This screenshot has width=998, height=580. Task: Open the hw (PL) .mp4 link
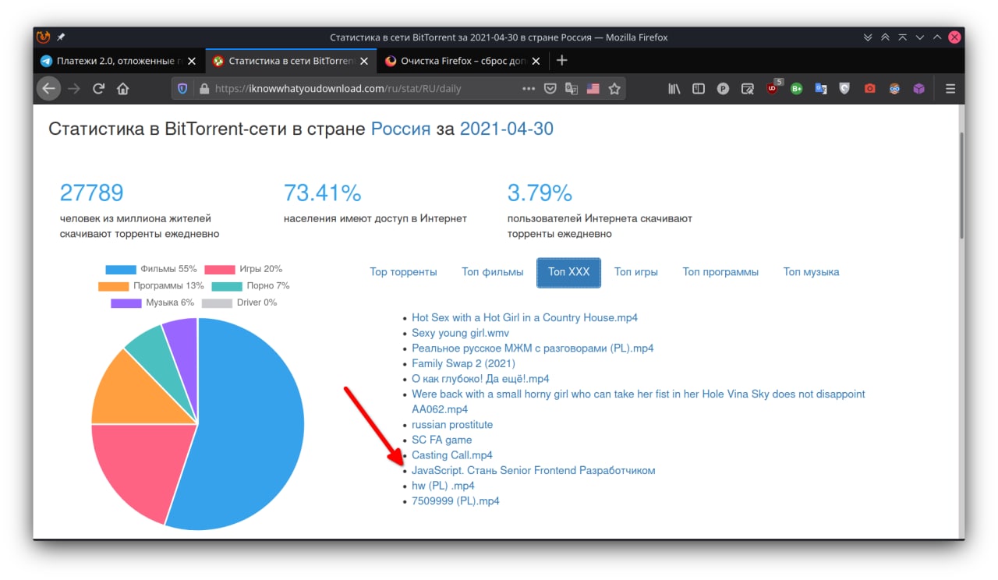(443, 486)
